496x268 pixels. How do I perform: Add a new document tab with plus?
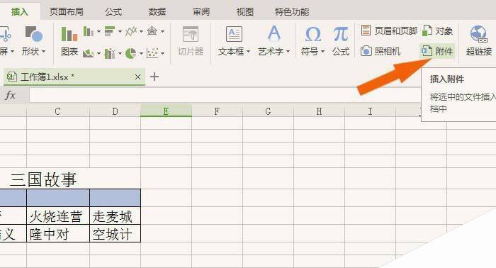pyautogui.click(x=154, y=77)
